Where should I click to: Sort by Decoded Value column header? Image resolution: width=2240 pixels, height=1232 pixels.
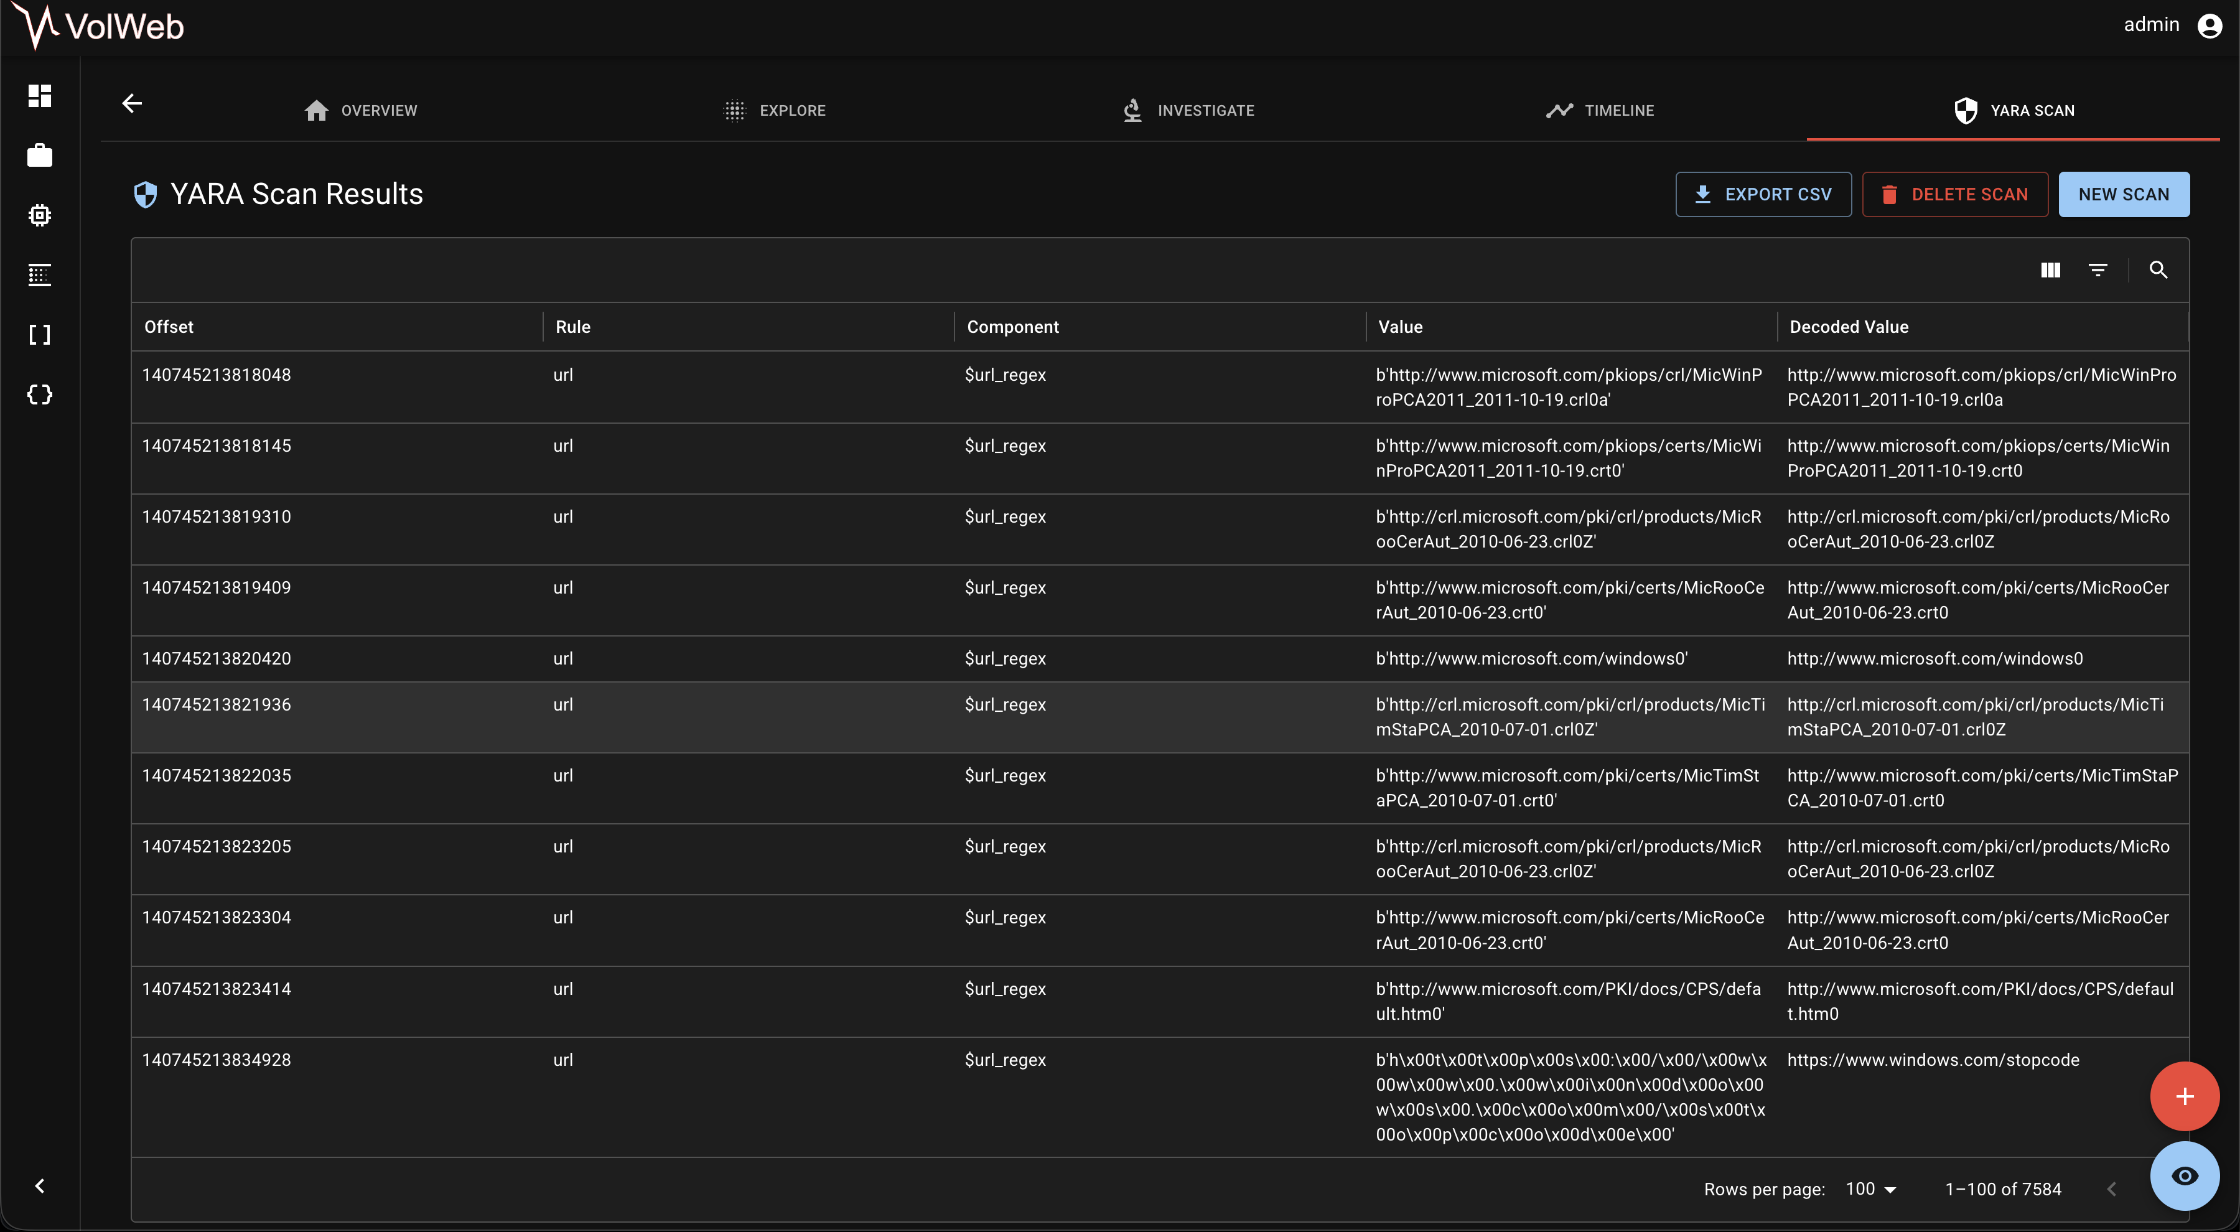pyautogui.click(x=1849, y=327)
